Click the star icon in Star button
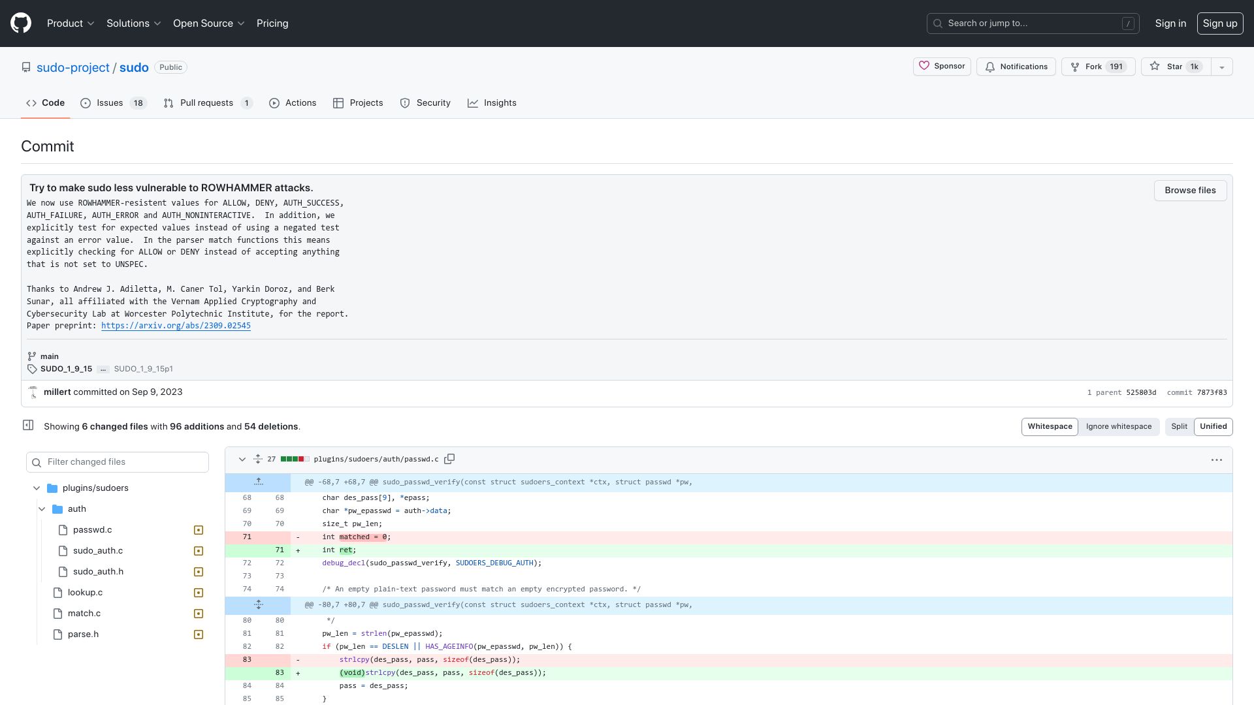Screen dimensions: 1254x705 coord(1155,67)
